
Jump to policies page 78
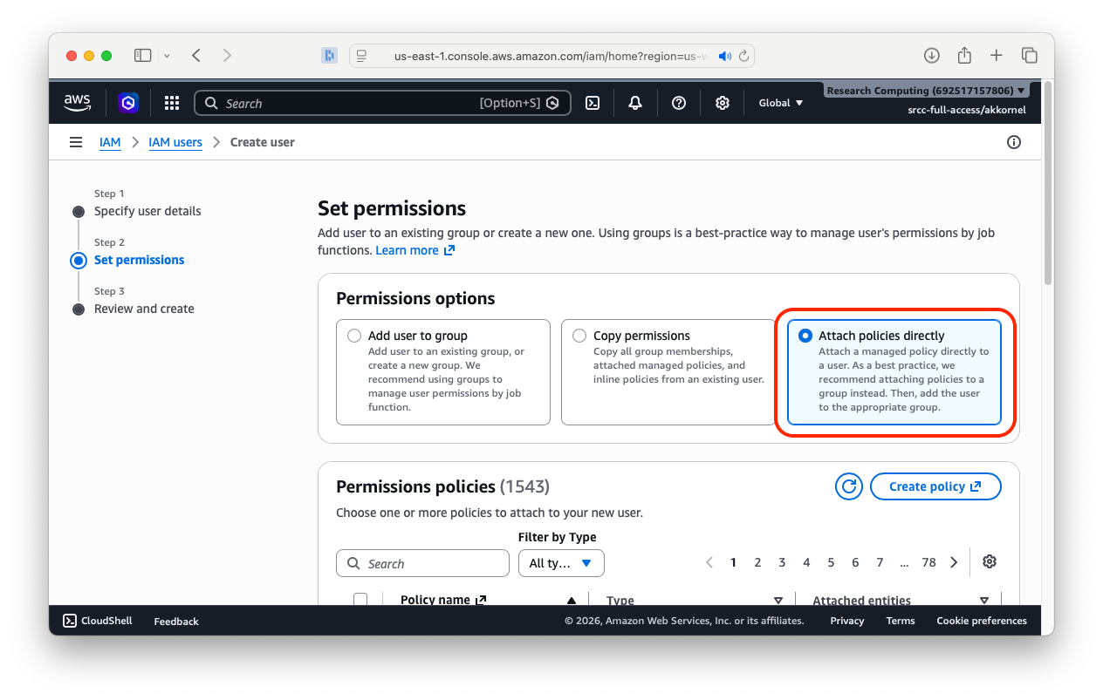click(x=928, y=563)
